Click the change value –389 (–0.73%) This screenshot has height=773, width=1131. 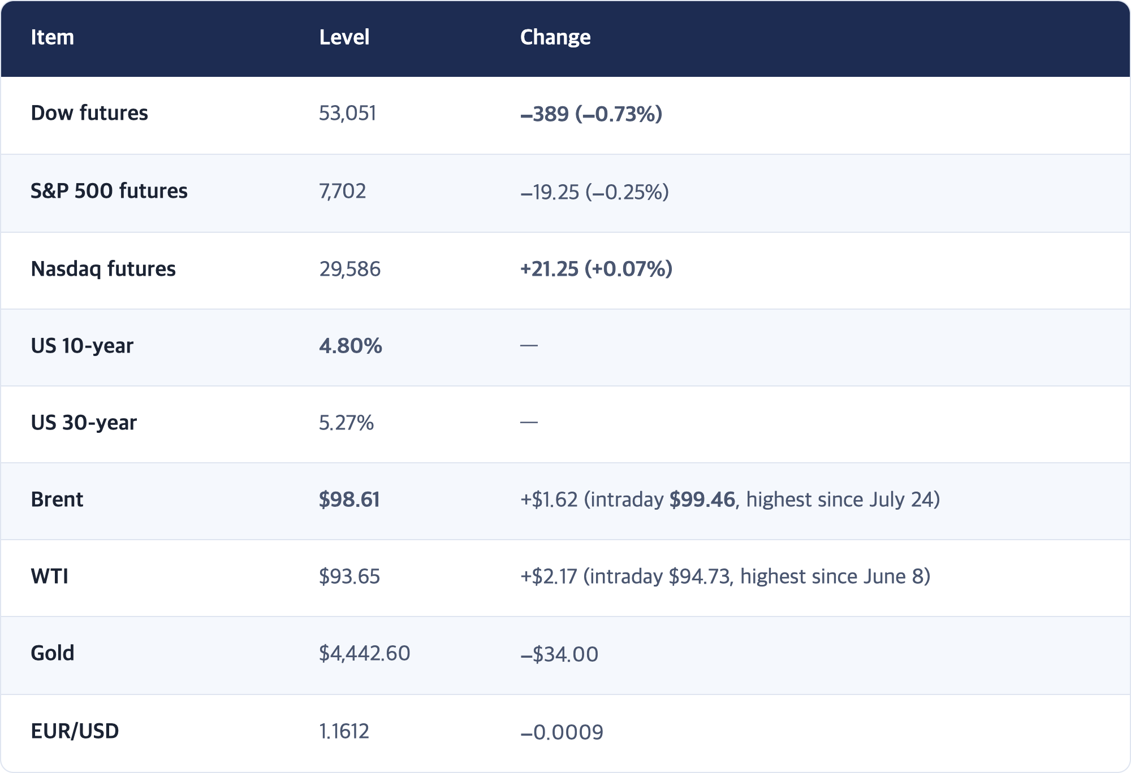pyautogui.click(x=591, y=114)
